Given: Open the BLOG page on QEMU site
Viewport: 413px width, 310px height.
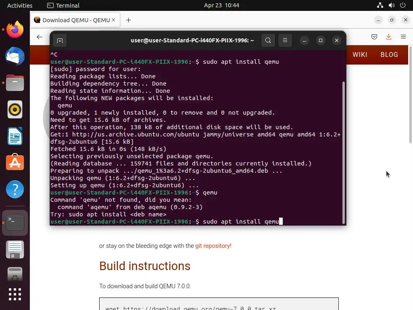Looking at the screenshot, I should pos(389,54).
